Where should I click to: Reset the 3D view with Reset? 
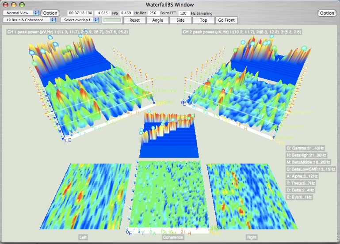(x=134, y=20)
